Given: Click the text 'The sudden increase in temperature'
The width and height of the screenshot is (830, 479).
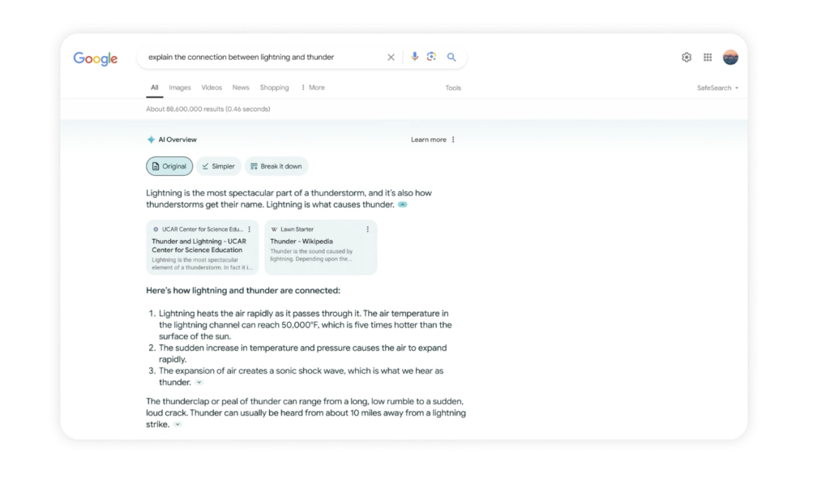Looking at the screenshot, I should [x=229, y=348].
